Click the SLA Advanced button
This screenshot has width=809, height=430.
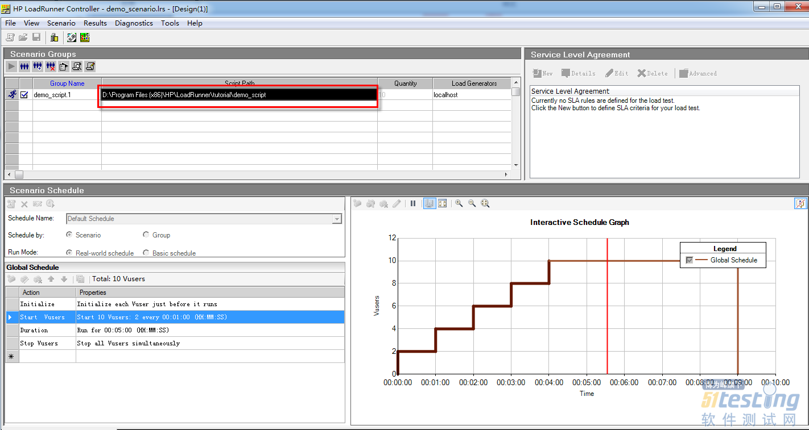point(698,73)
